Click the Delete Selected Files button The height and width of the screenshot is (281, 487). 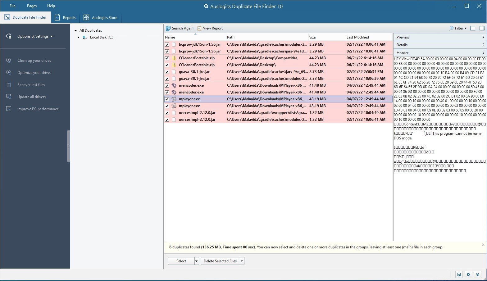pyautogui.click(x=220, y=261)
